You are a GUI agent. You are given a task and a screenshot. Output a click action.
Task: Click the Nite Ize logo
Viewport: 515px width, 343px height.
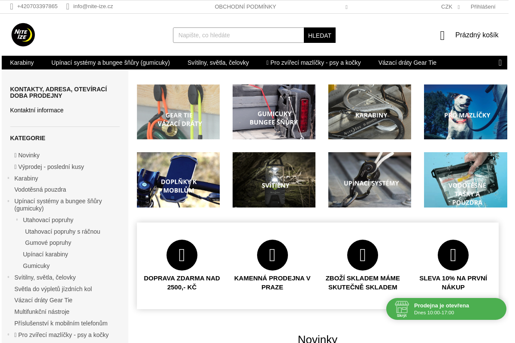[23, 35]
